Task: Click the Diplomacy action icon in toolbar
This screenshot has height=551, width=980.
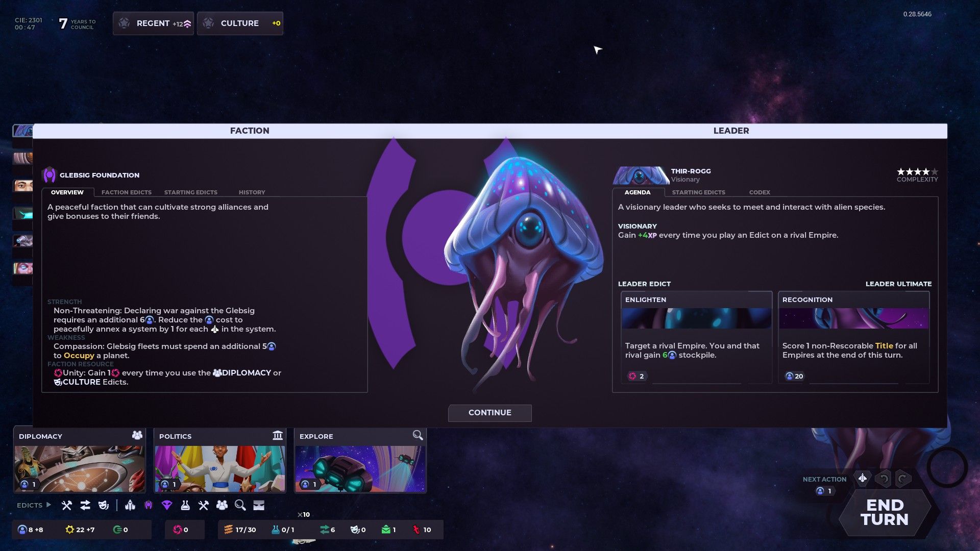Action: click(222, 505)
